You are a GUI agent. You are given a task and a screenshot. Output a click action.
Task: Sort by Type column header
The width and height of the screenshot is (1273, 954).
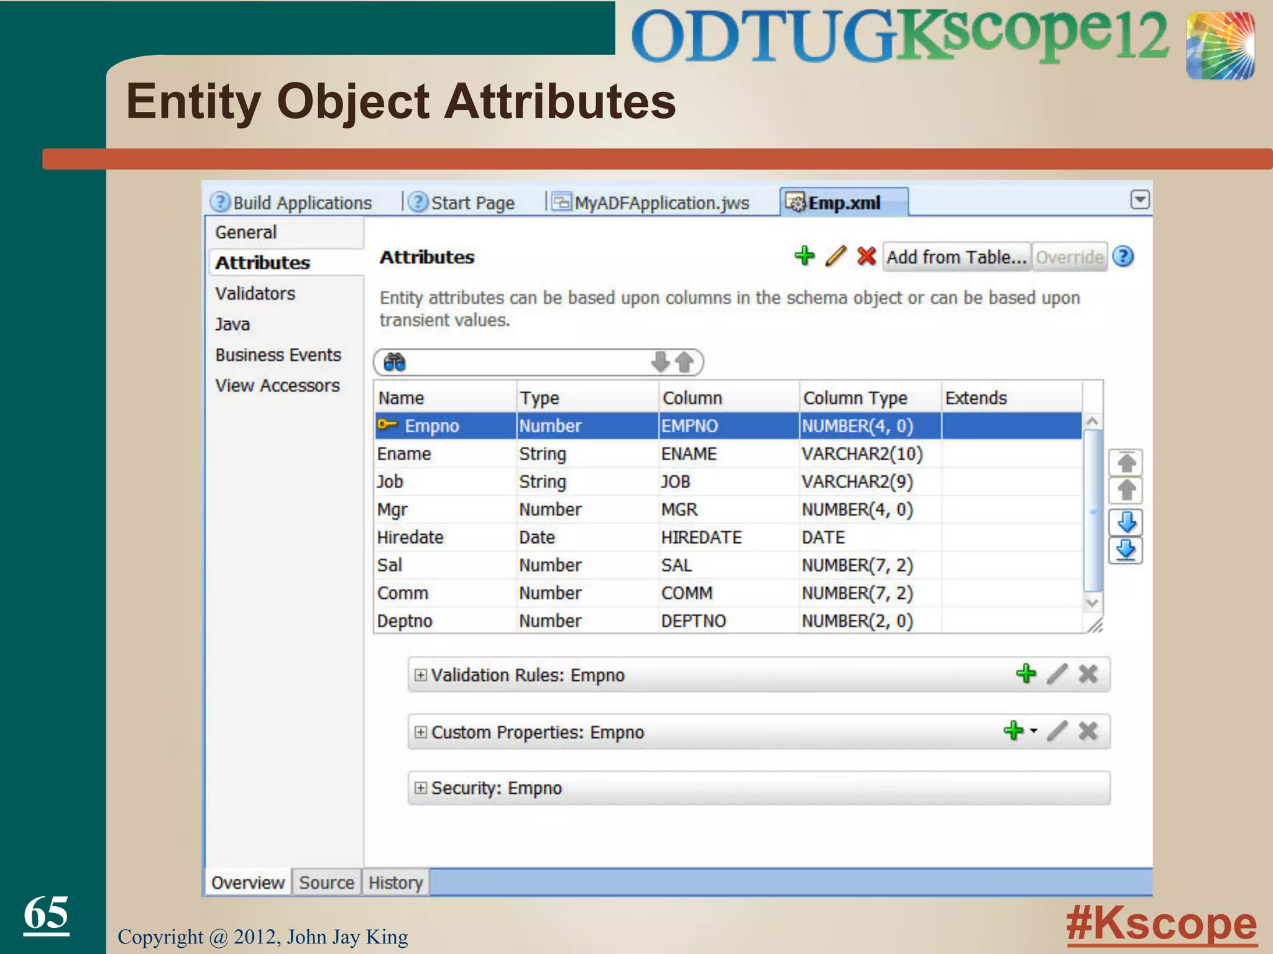point(587,397)
